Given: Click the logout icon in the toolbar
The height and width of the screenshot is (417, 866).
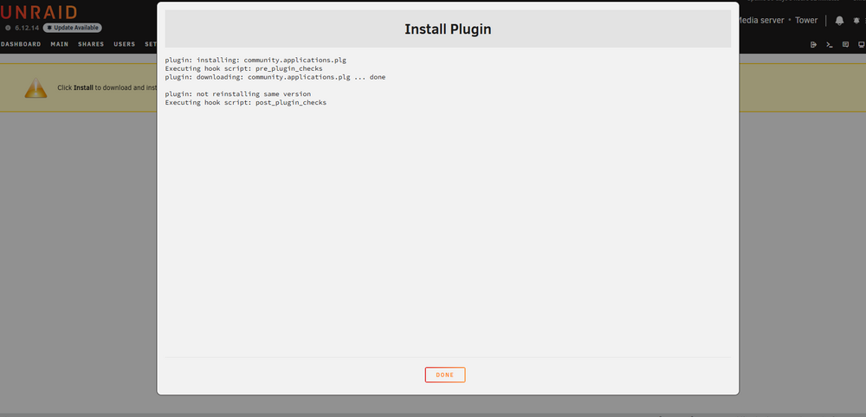Looking at the screenshot, I should (813, 45).
